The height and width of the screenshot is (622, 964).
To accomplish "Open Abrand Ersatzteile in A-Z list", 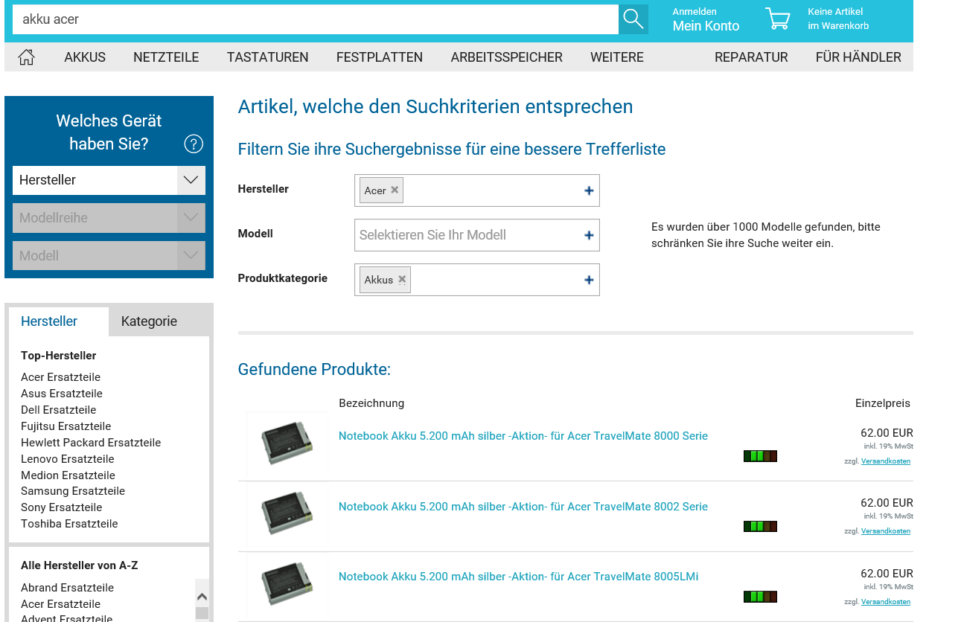I will click(x=67, y=588).
